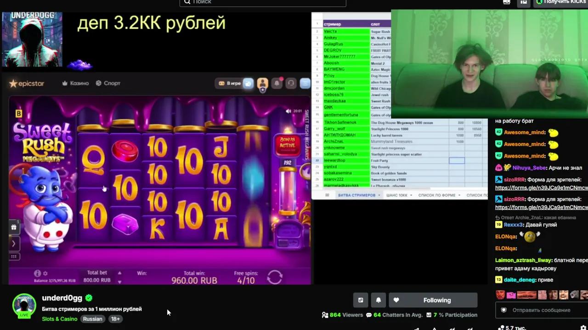
Task: Select cell 'Lucky barrel tavern'
Action: [409, 135]
